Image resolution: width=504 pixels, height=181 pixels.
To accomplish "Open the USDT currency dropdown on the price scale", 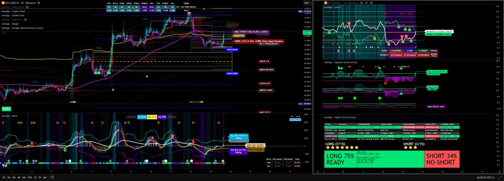I will [307, 3].
